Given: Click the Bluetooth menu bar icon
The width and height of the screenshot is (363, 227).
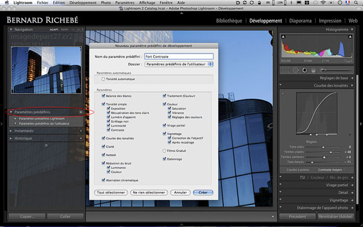Looking at the screenshot, I should click(292, 2).
